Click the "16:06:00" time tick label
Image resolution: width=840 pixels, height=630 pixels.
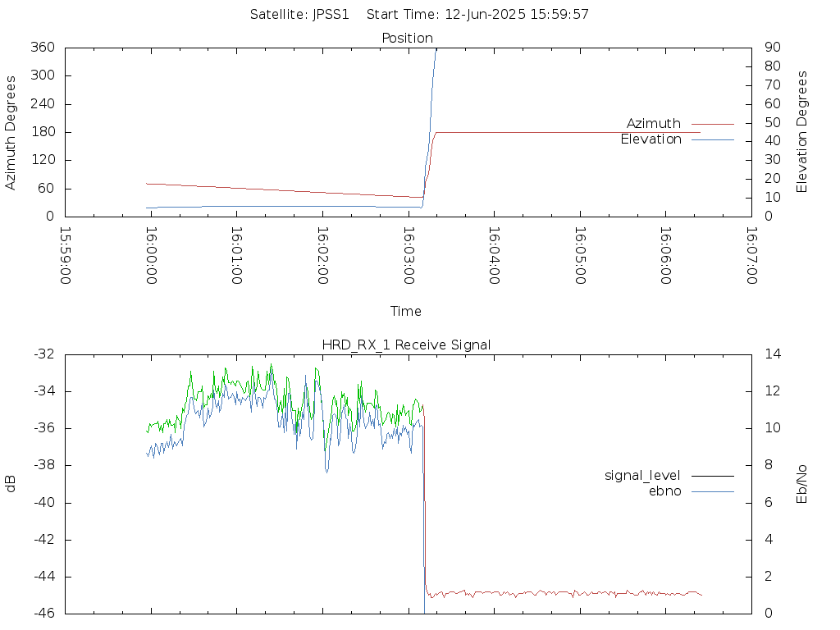point(666,256)
